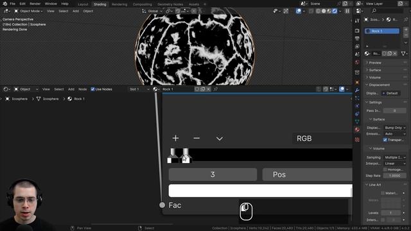
Task: Switch to solid viewport shading
Action: [324, 11]
